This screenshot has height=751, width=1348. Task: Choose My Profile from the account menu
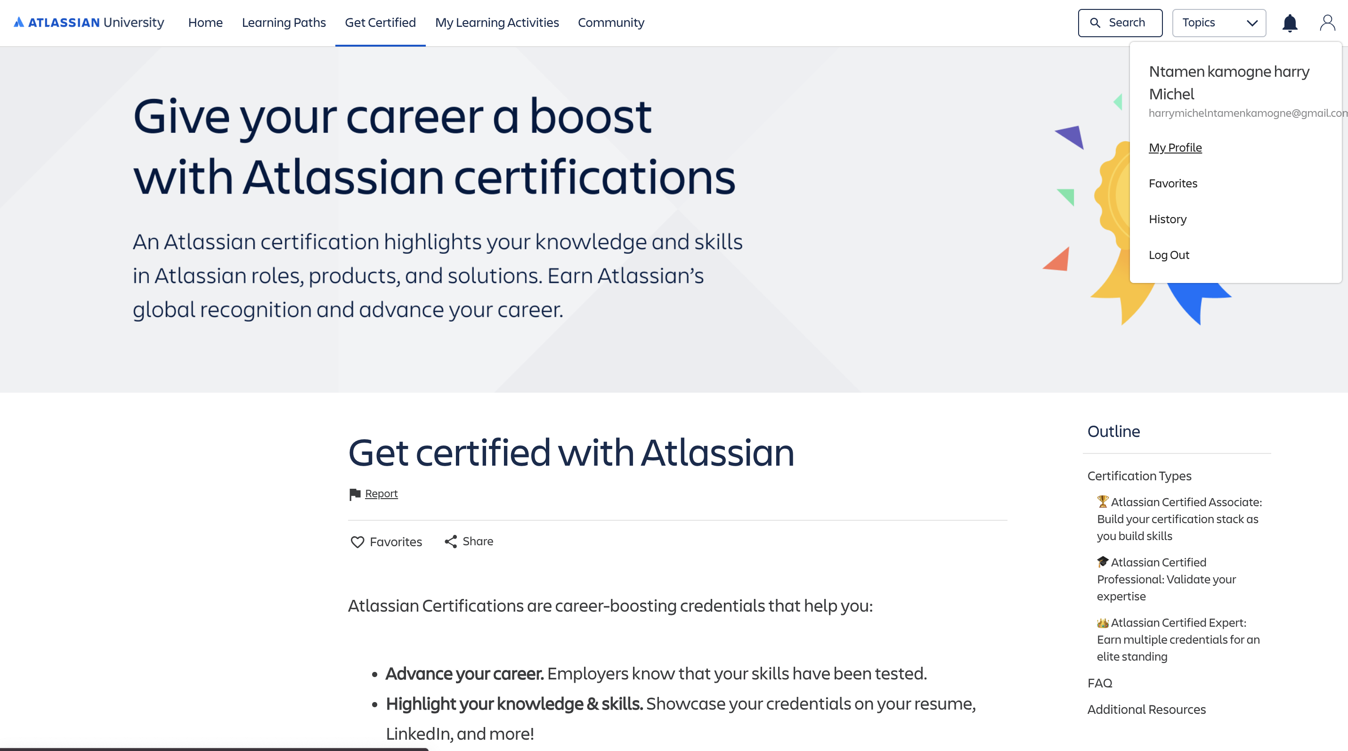[x=1175, y=148]
